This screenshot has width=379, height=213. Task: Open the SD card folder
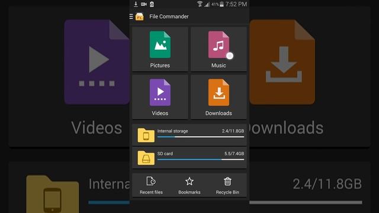coord(189,157)
